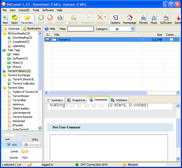Switch to the Snapshots tab
The width and height of the screenshot is (182, 168).
[x=76, y=100]
